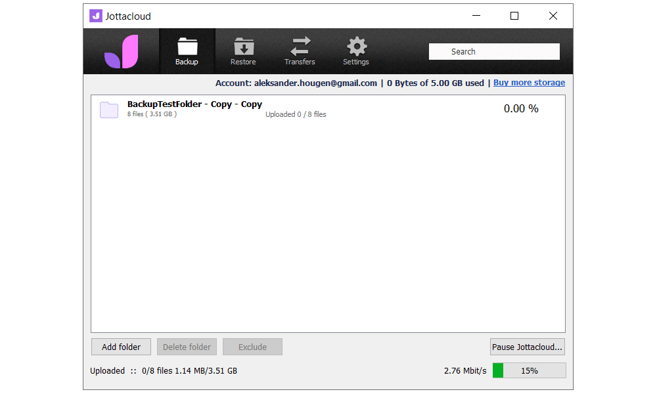
Task: Pause Jottacloud with the pause button
Action: (527, 347)
